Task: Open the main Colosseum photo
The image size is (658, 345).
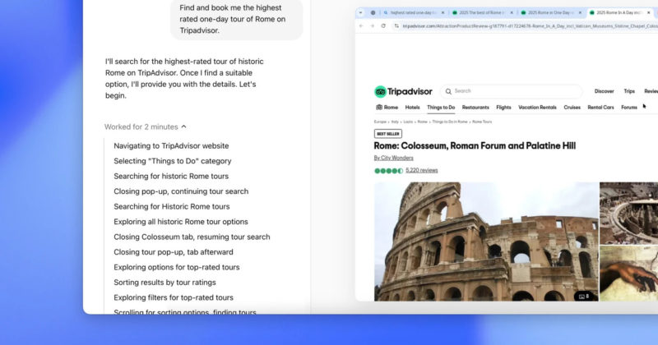Action: pos(485,241)
